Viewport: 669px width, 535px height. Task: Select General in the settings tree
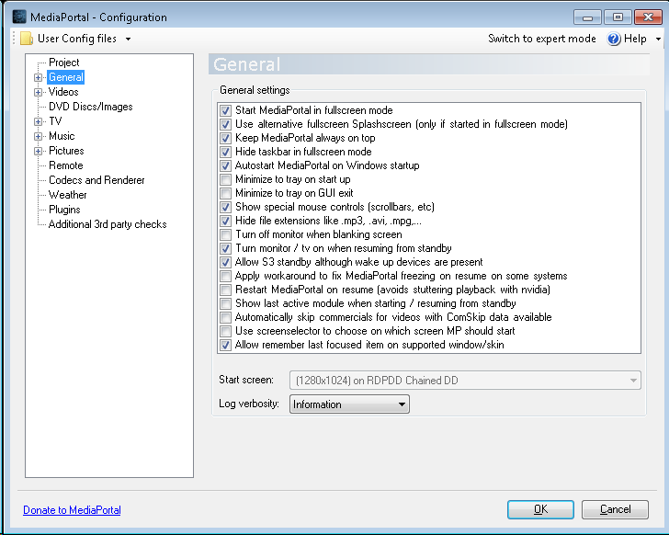[x=66, y=77]
